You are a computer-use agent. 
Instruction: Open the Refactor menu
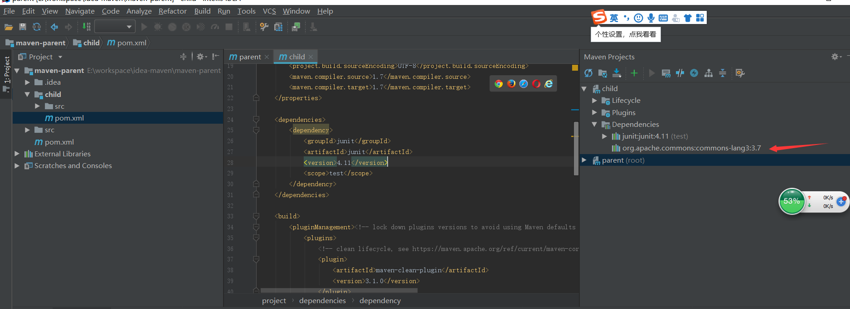[x=172, y=11]
